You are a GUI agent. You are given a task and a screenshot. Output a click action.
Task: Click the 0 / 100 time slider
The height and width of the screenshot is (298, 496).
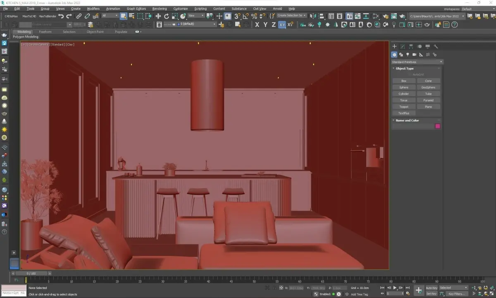coord(31,273)
